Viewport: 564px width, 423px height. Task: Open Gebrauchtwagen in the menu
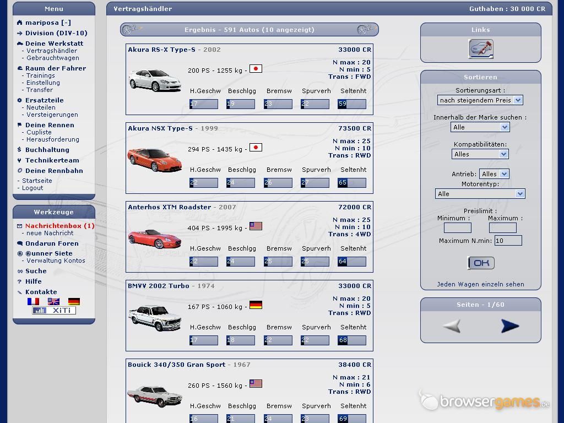[53, 58]
